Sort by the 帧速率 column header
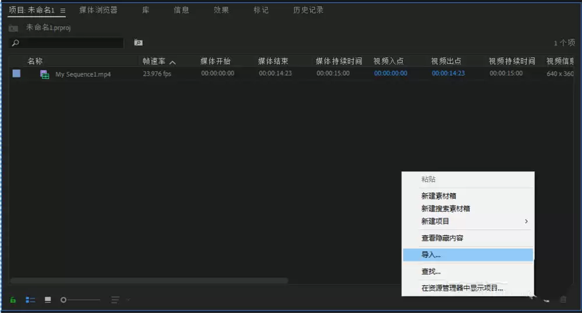The width and height of the screenshot is (582, 313). pos(154,61)
